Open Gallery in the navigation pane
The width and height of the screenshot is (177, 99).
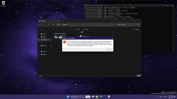pos(43,37)
